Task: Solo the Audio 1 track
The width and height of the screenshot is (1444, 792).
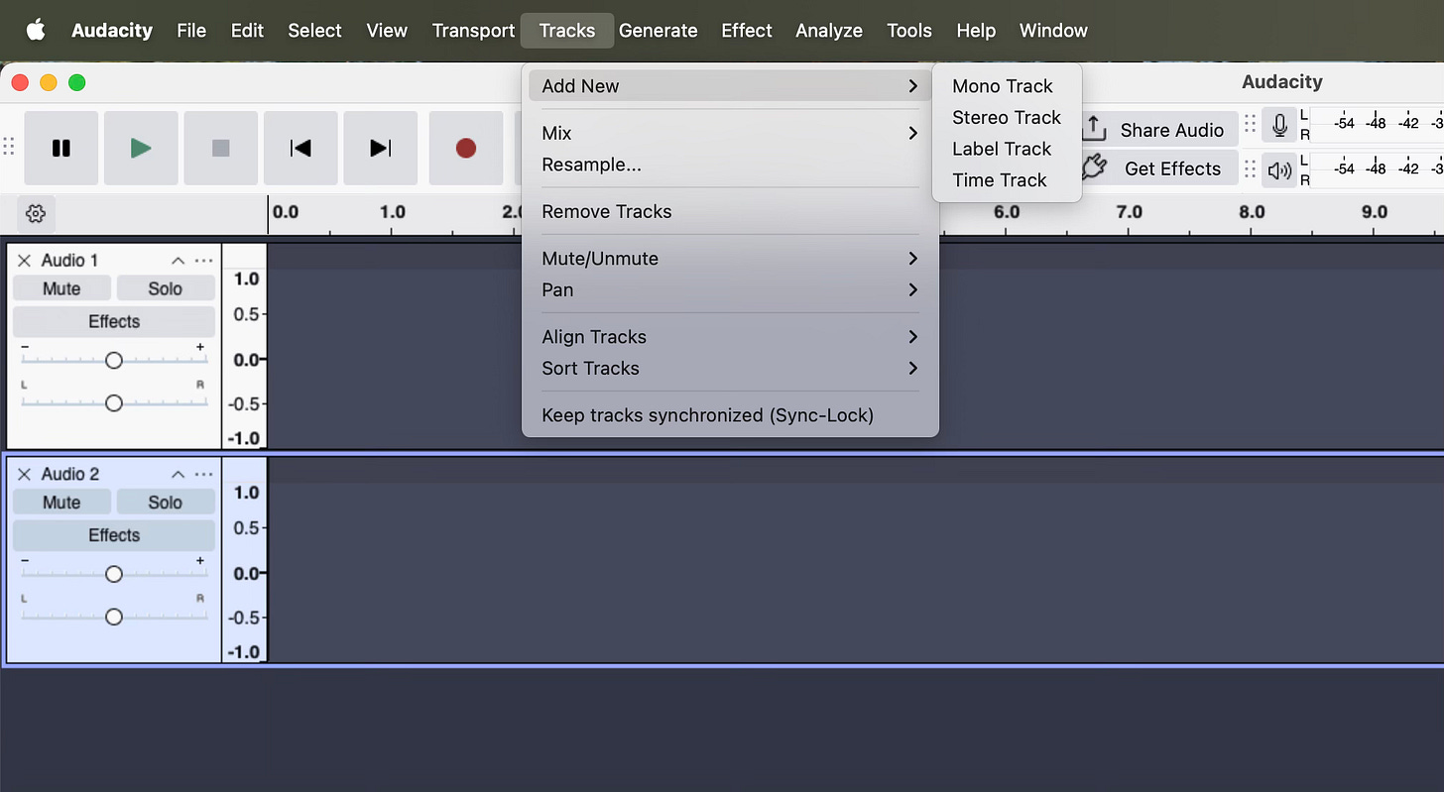Action: point(166,288)
